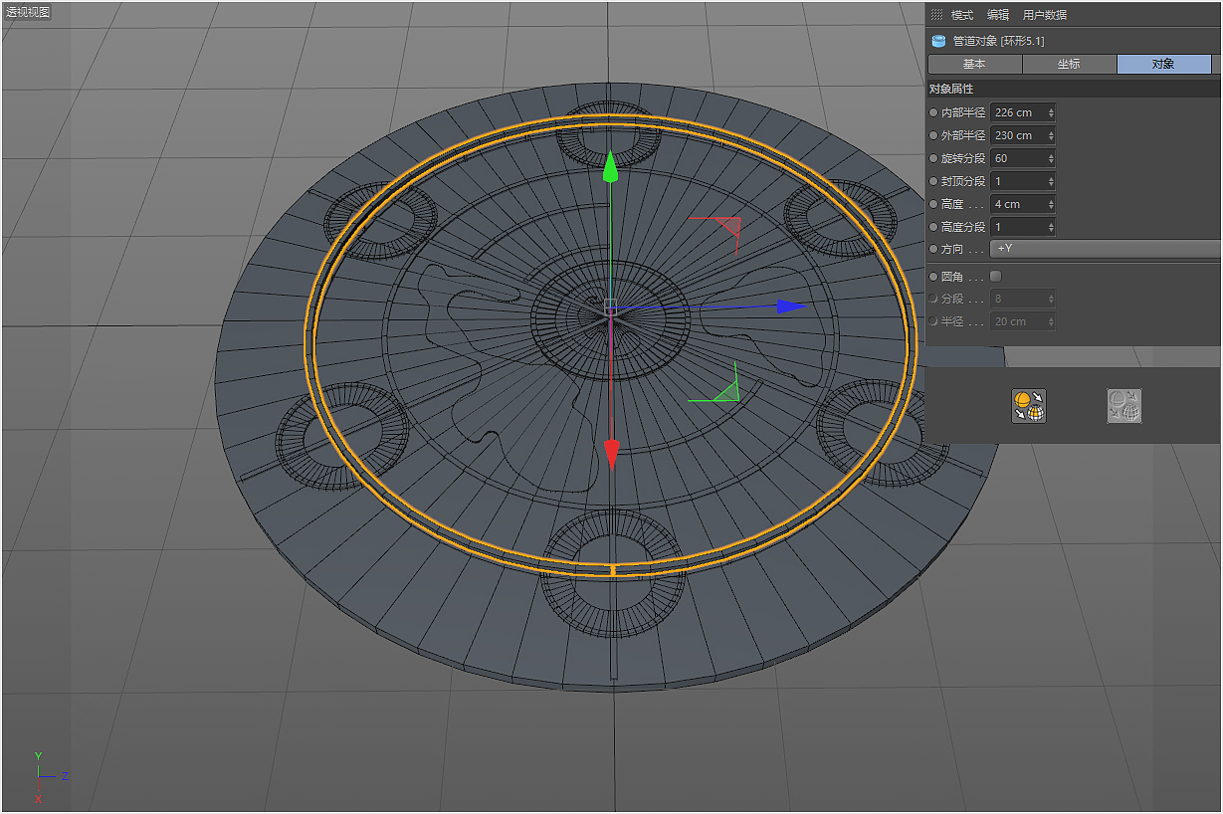Switch to the 坐标 tab
This screenshot has height=814, width=1223.
click(x=1069, y=64)
